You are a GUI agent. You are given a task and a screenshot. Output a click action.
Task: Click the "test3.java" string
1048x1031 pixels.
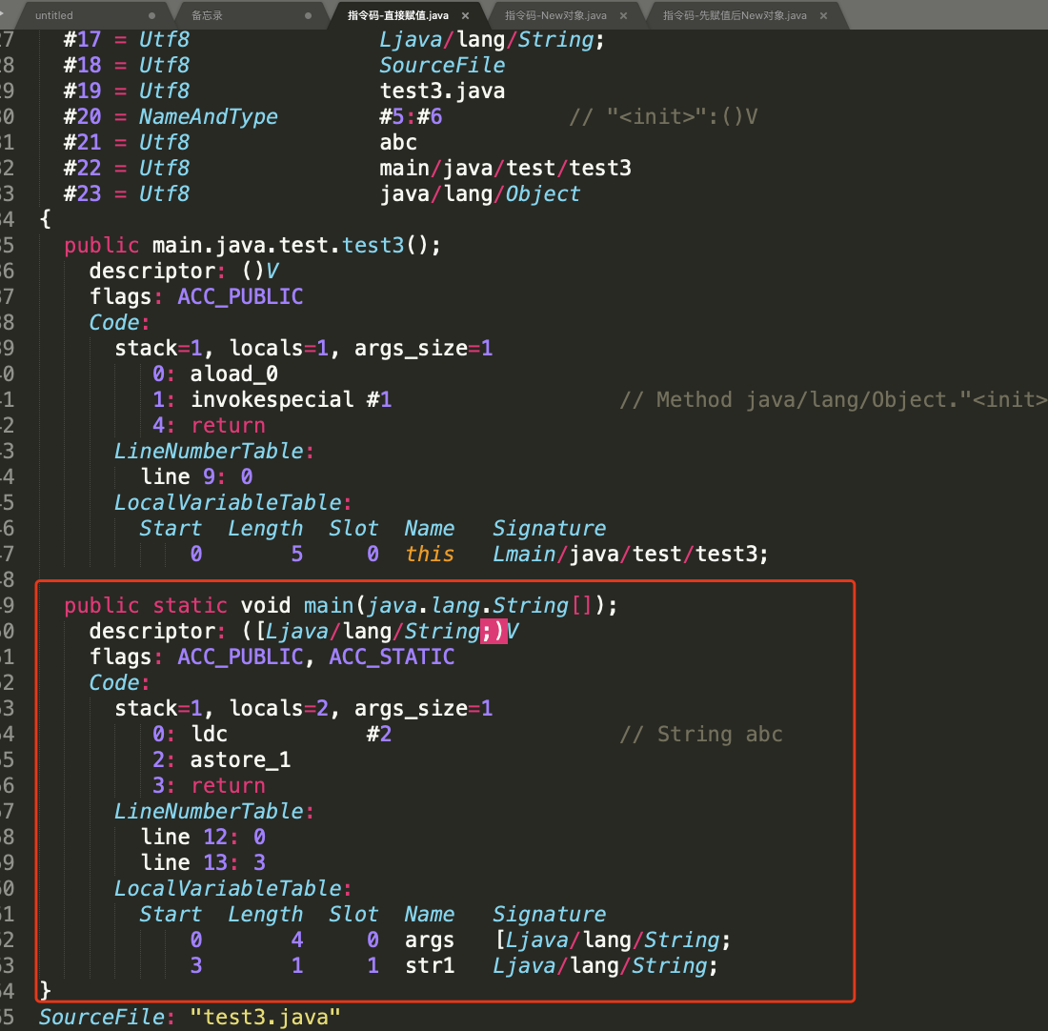click(266, 1017)
